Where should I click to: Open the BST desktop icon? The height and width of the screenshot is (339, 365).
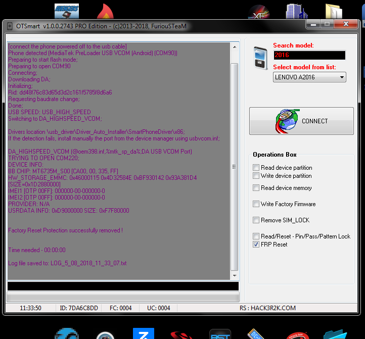pyautogui.click(x=220, y=334)
